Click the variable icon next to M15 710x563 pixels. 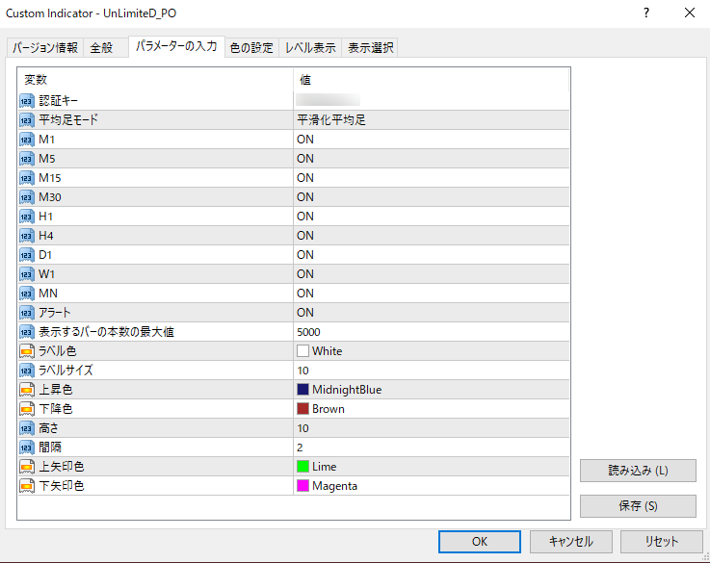27,178
